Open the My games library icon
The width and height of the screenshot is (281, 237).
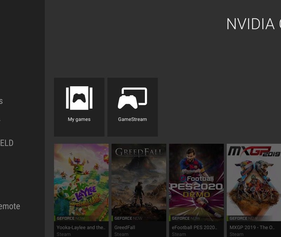coord(79,98)
